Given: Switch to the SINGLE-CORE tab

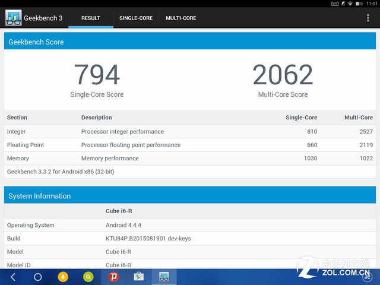Looking at the screenshot, I should 136,18.
